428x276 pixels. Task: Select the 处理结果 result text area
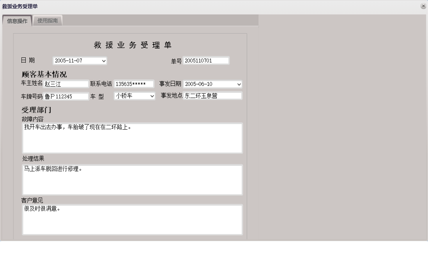[132, 180]
